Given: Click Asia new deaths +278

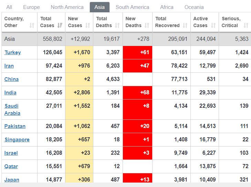Looking at the screenshot, I should coord(143,39).
